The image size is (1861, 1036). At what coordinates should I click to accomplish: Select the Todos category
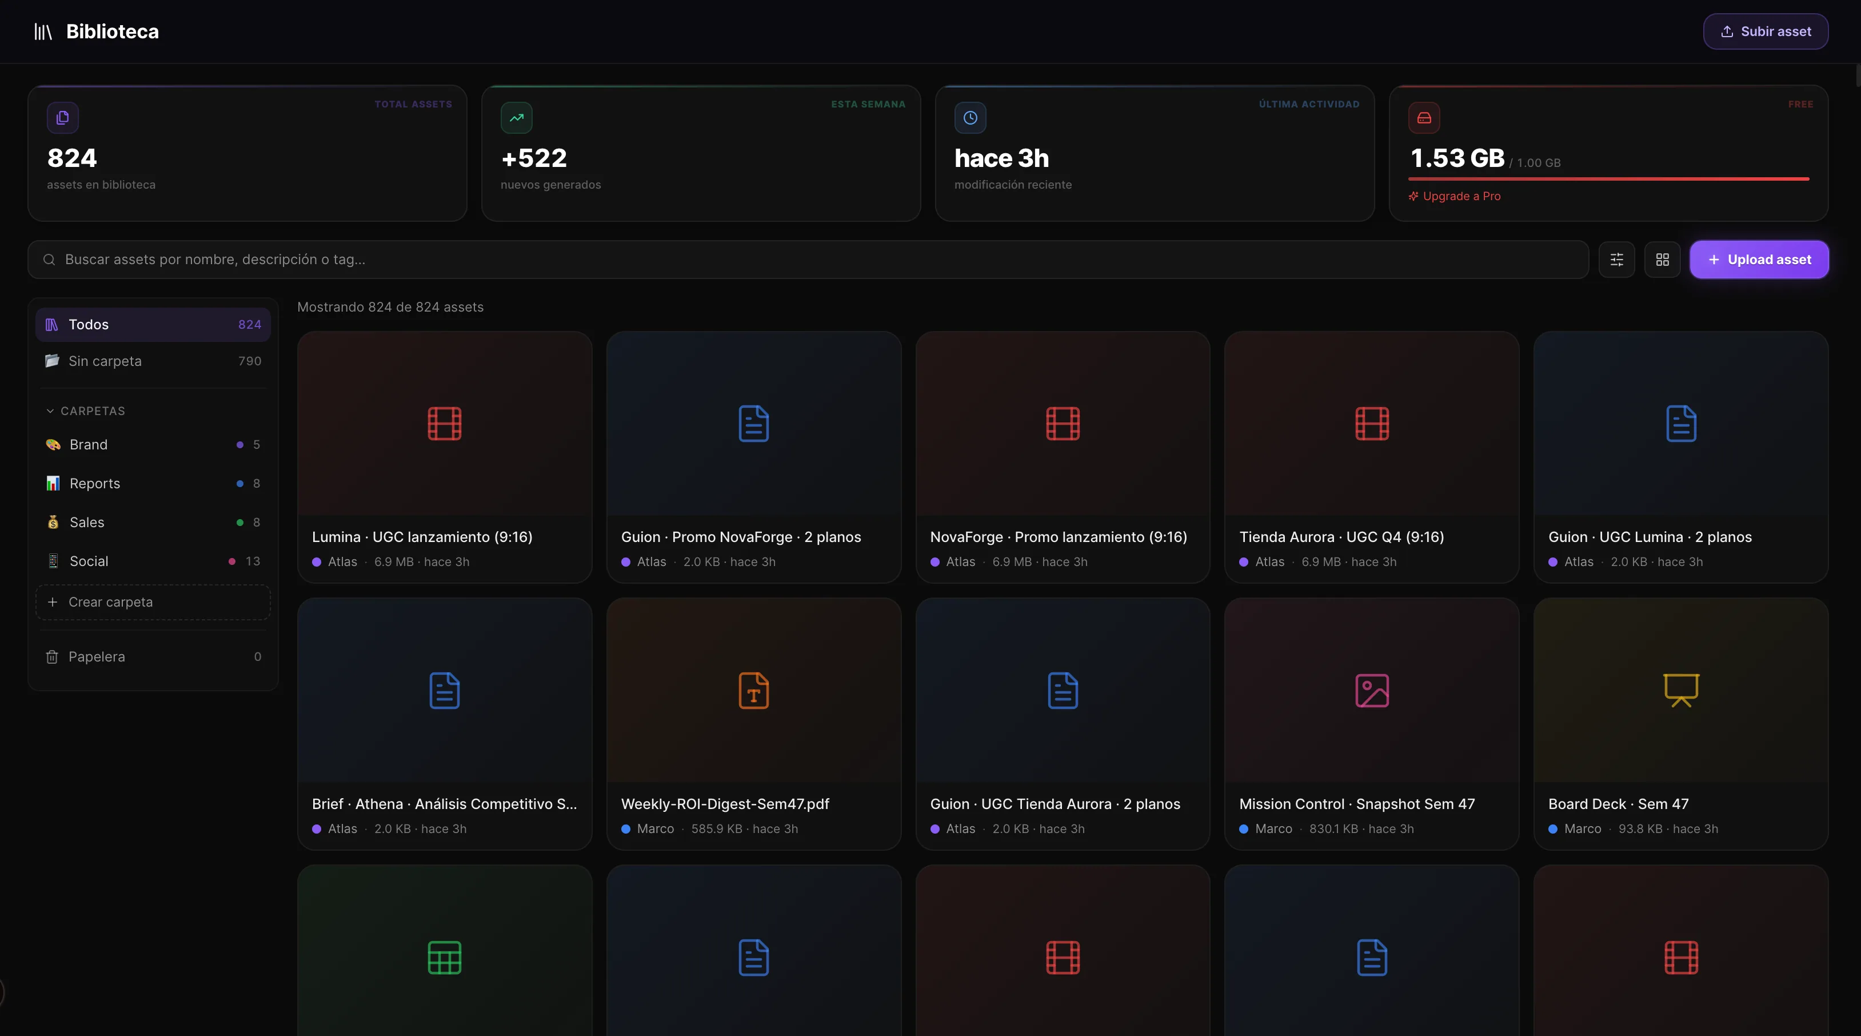pos(153,324)
